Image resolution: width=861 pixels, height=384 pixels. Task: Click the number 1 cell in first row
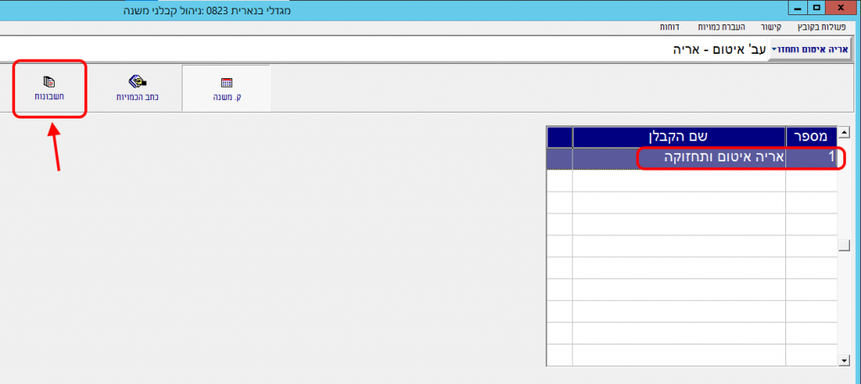812,158
